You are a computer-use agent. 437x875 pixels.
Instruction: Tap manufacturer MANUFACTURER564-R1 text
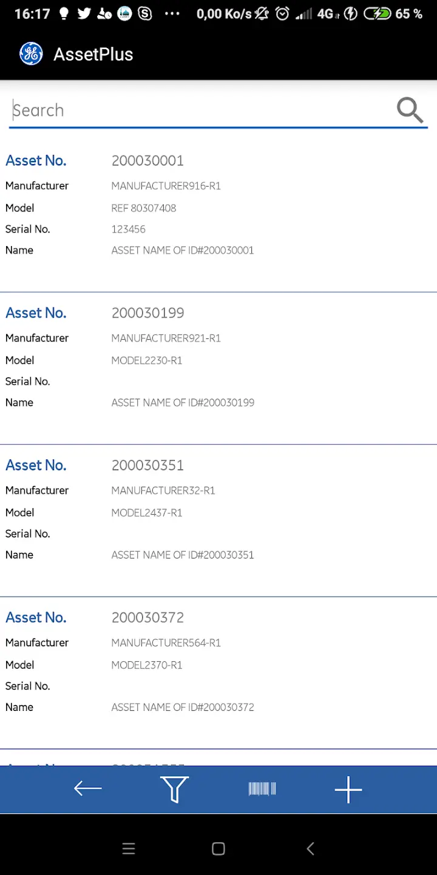coord(166,643)
